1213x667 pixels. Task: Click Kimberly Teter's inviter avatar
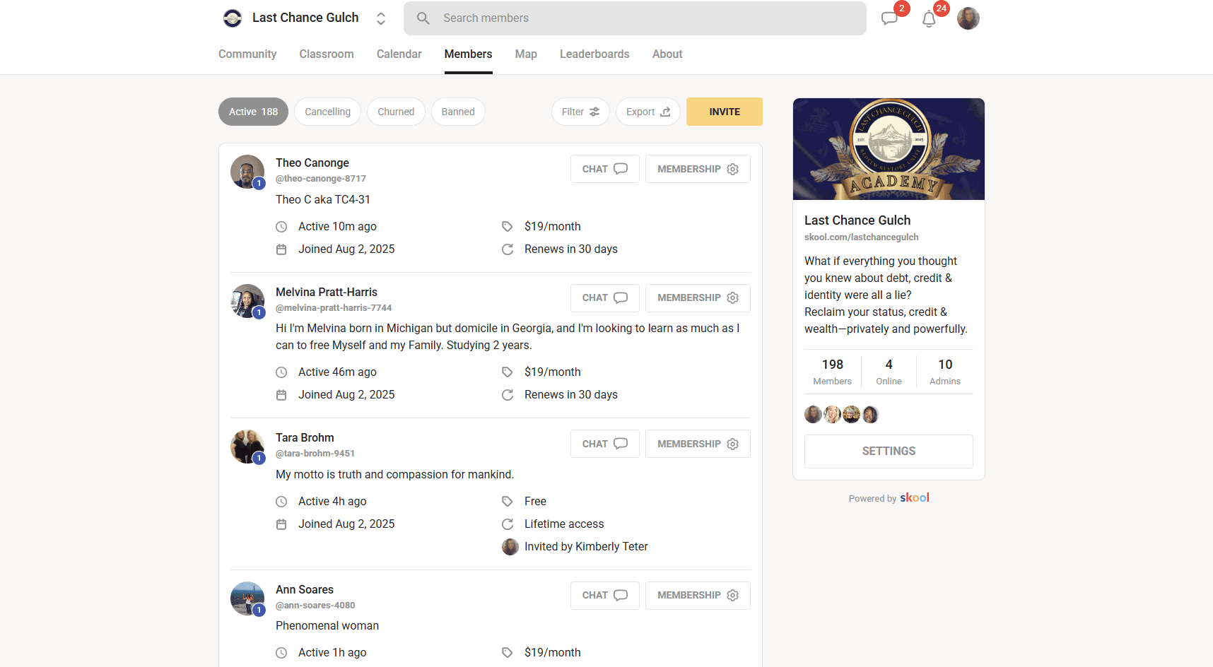tap(510, 547)
